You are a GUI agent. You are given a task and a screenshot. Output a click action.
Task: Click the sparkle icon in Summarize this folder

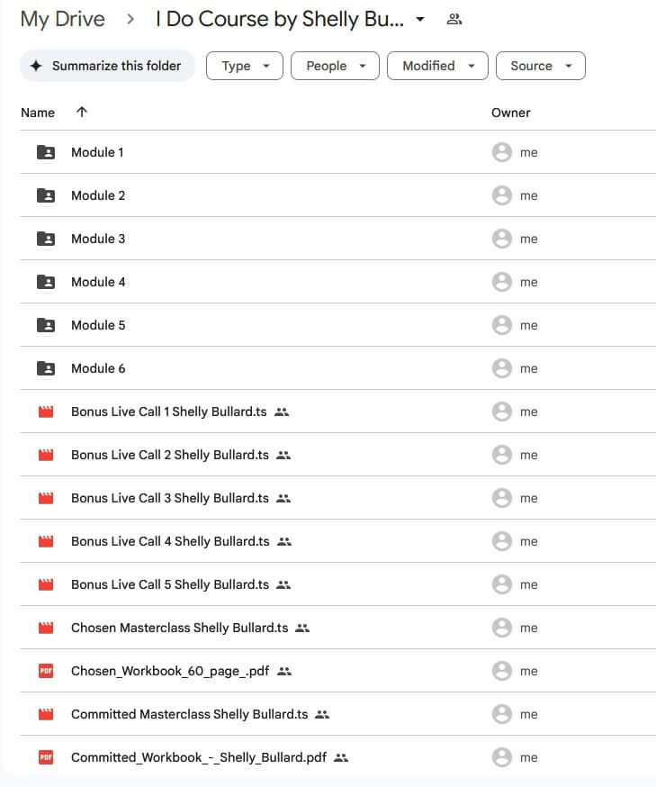36,66
